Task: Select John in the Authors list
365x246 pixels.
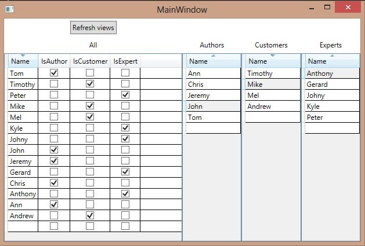Action: point(212,106)
